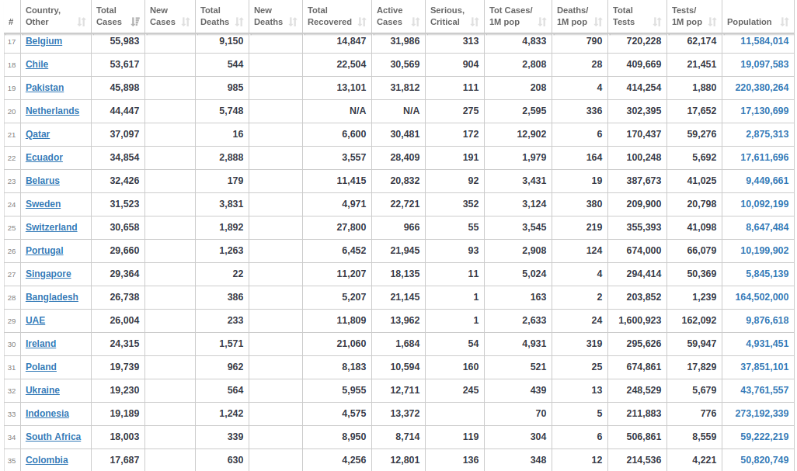Sort by Active Cases column header

click(398, 16)
